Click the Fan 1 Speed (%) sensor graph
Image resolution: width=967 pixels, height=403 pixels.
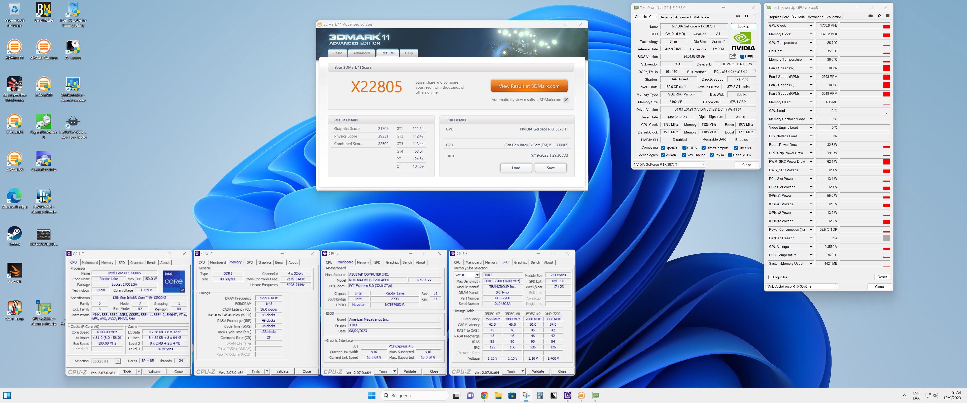tap(865, 68)
